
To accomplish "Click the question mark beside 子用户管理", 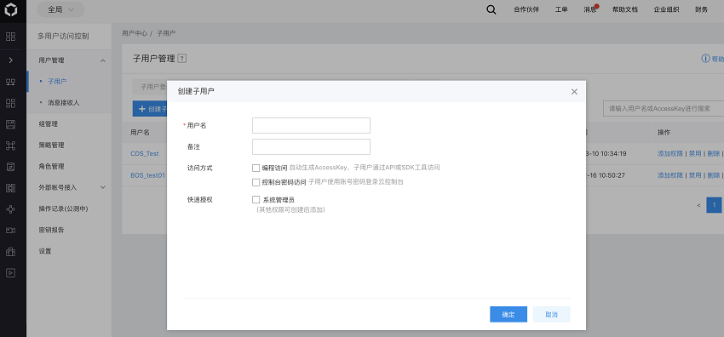I will pos(182,59).
